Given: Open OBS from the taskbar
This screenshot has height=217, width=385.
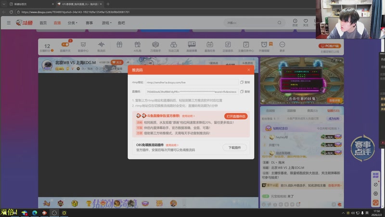Looking at the screenshot, I should click(x=54, y=213).
